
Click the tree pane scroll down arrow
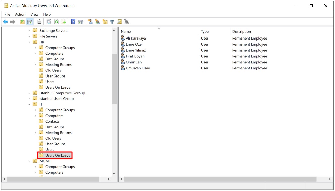coord(114,174)
